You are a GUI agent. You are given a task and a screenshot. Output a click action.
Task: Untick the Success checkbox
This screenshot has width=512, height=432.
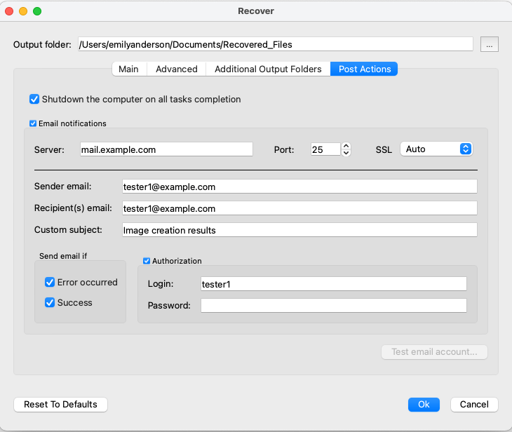(50, 302)
